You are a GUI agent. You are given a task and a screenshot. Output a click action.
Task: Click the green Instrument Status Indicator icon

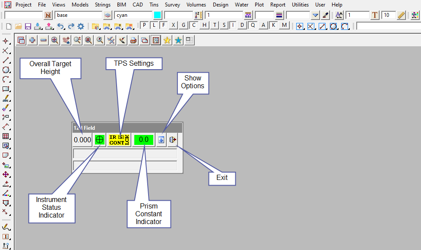coord(100,140)
